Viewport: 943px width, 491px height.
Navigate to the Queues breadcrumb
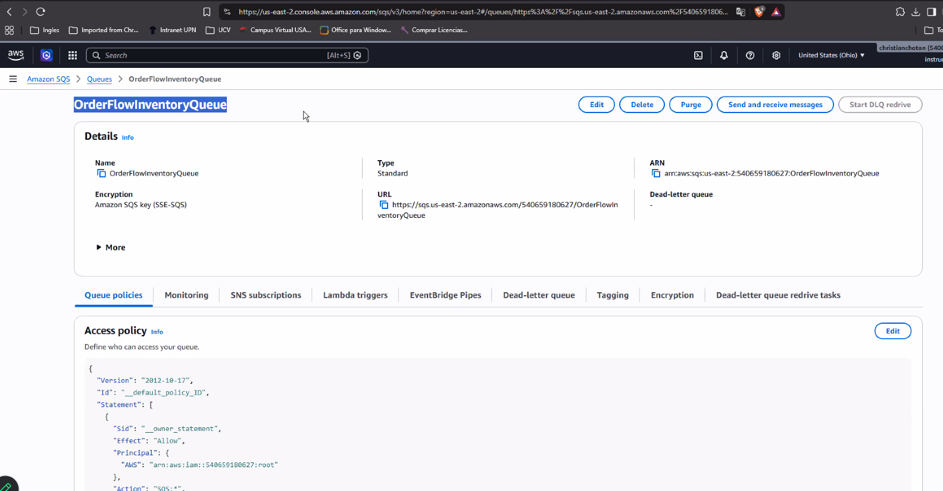99,79
